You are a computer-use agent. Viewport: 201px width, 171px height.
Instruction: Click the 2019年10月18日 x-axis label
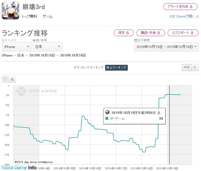point(142,169)
